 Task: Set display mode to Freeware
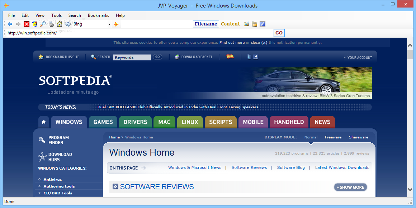tap(333, 137)
